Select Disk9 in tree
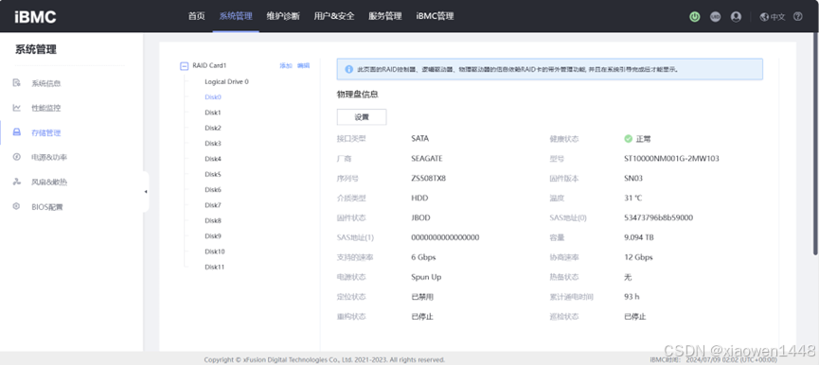The width and height of the screenshot is (819, 365). pyautogui.click(x=213, y=236)
